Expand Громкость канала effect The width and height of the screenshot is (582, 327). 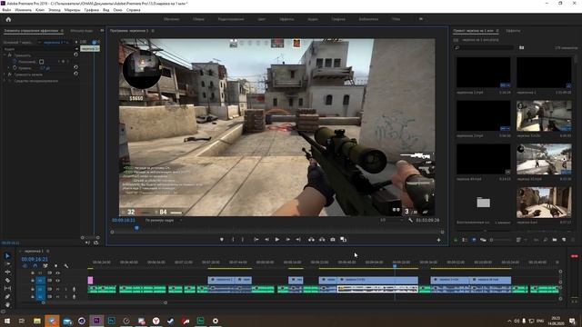coord(5,74)
